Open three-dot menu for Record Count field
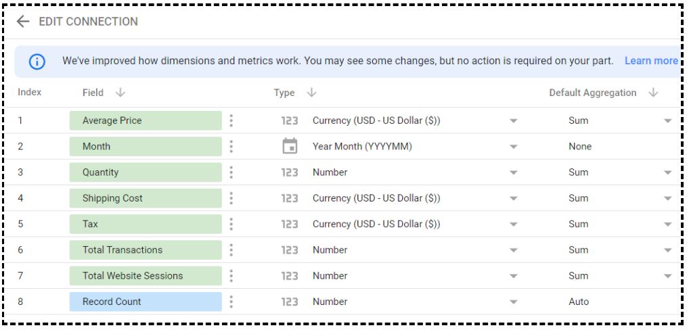This screenshot has height=330, width=689. (x=231, y=302)
